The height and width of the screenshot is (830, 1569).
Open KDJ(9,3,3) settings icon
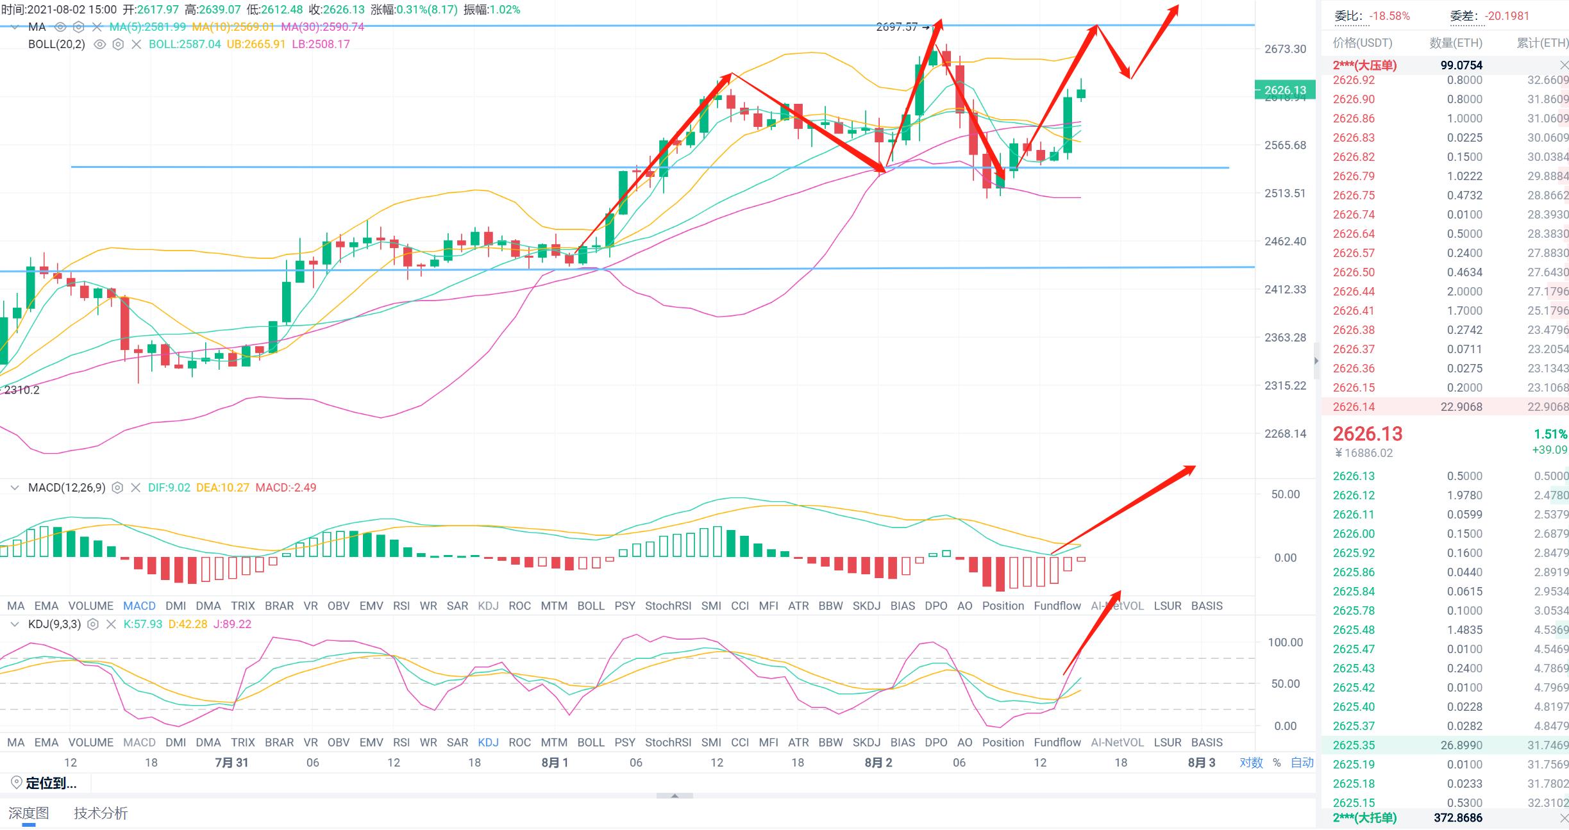click(93, 624)
